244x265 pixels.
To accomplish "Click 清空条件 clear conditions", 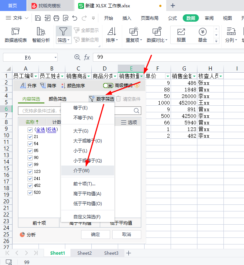I will [128, 99].
